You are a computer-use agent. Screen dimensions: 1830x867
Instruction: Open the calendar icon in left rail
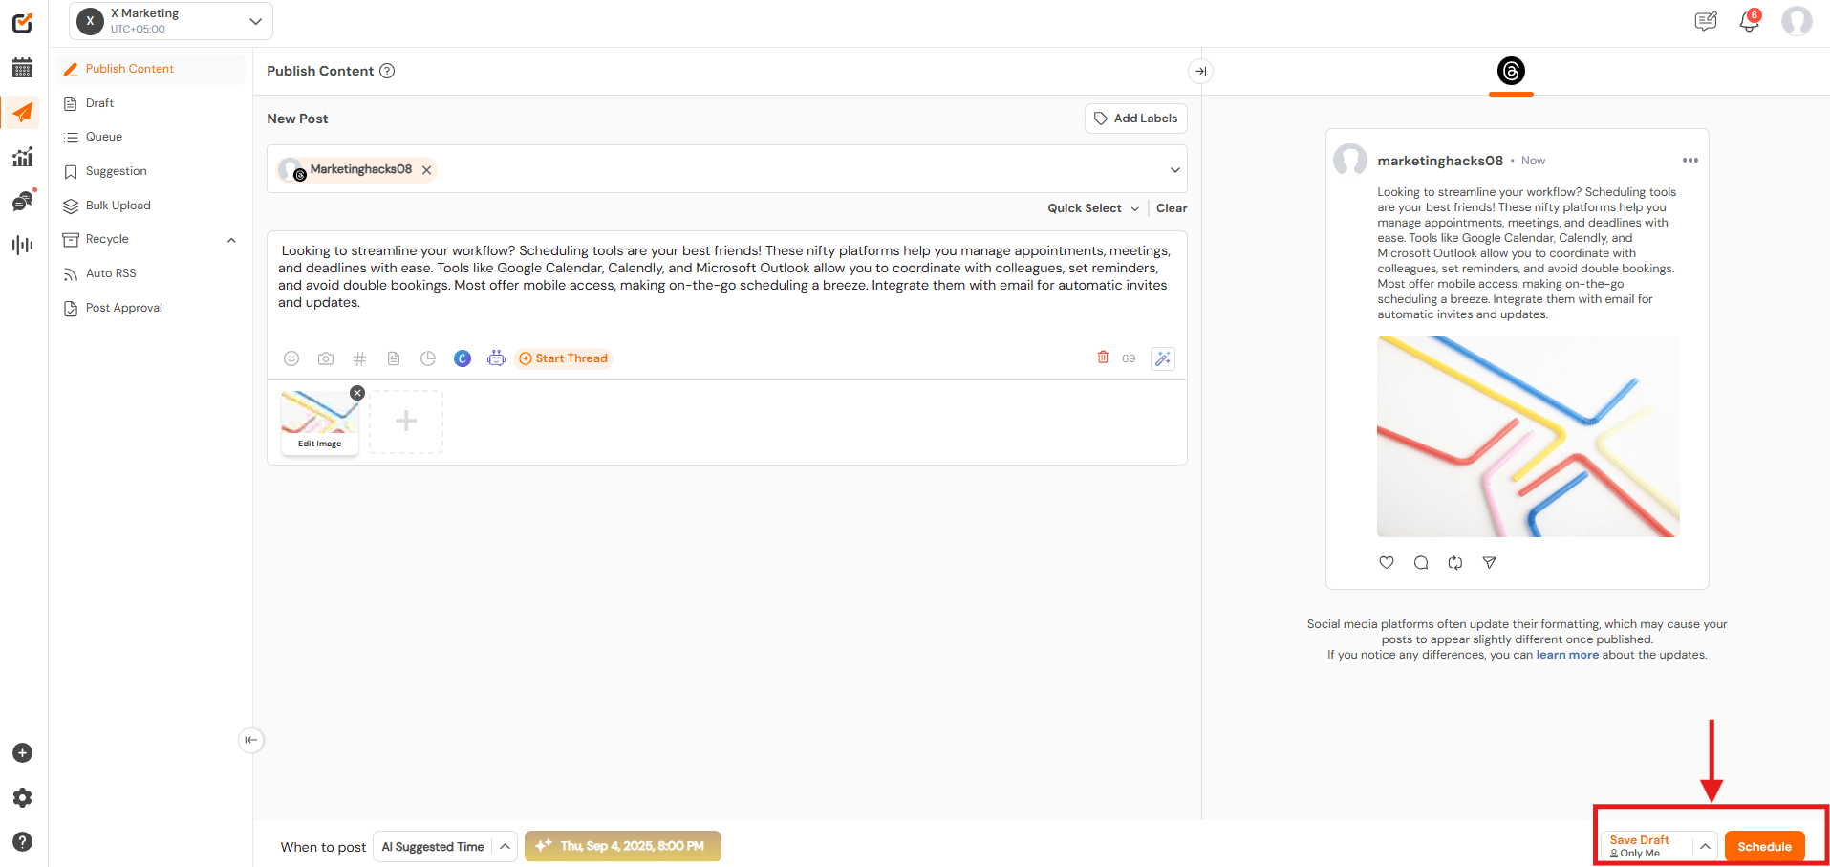click(23, 68)
